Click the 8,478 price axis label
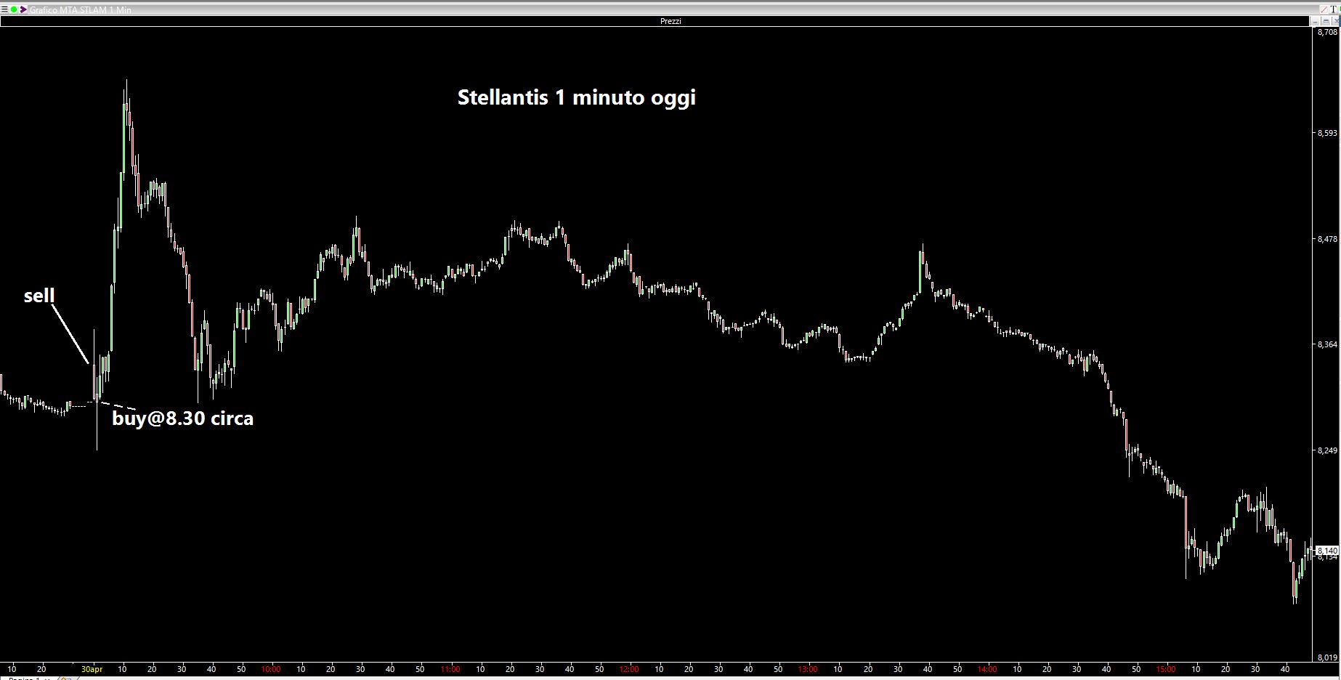Image resolution: width=1341 pixels, height=680 pixels. click(1327, 239)
